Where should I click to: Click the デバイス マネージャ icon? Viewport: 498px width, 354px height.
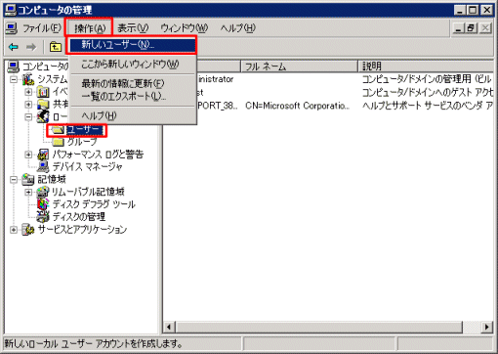[x=43, y=166]
